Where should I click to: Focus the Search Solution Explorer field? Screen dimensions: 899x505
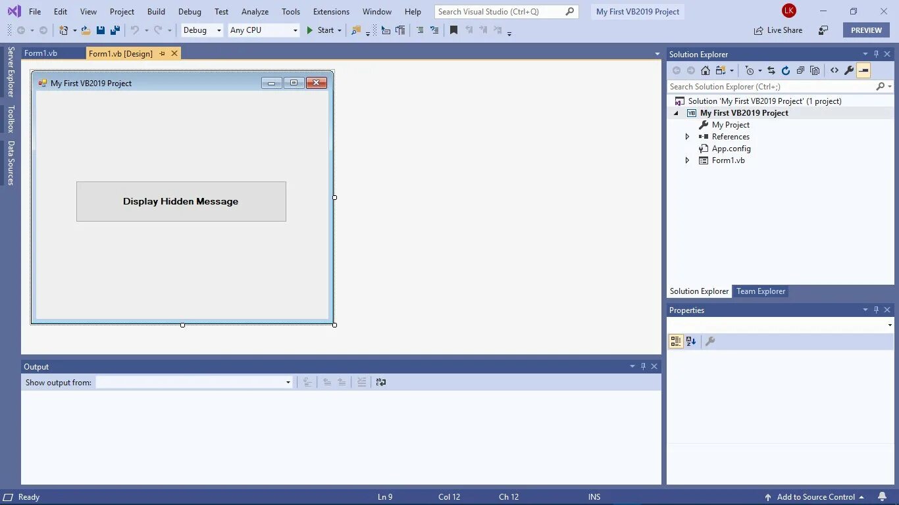tap(780, 86)
